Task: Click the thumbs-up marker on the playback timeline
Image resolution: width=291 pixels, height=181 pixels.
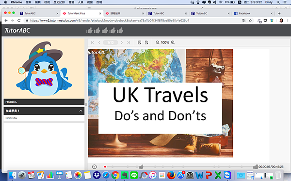Action: [141, 167]
